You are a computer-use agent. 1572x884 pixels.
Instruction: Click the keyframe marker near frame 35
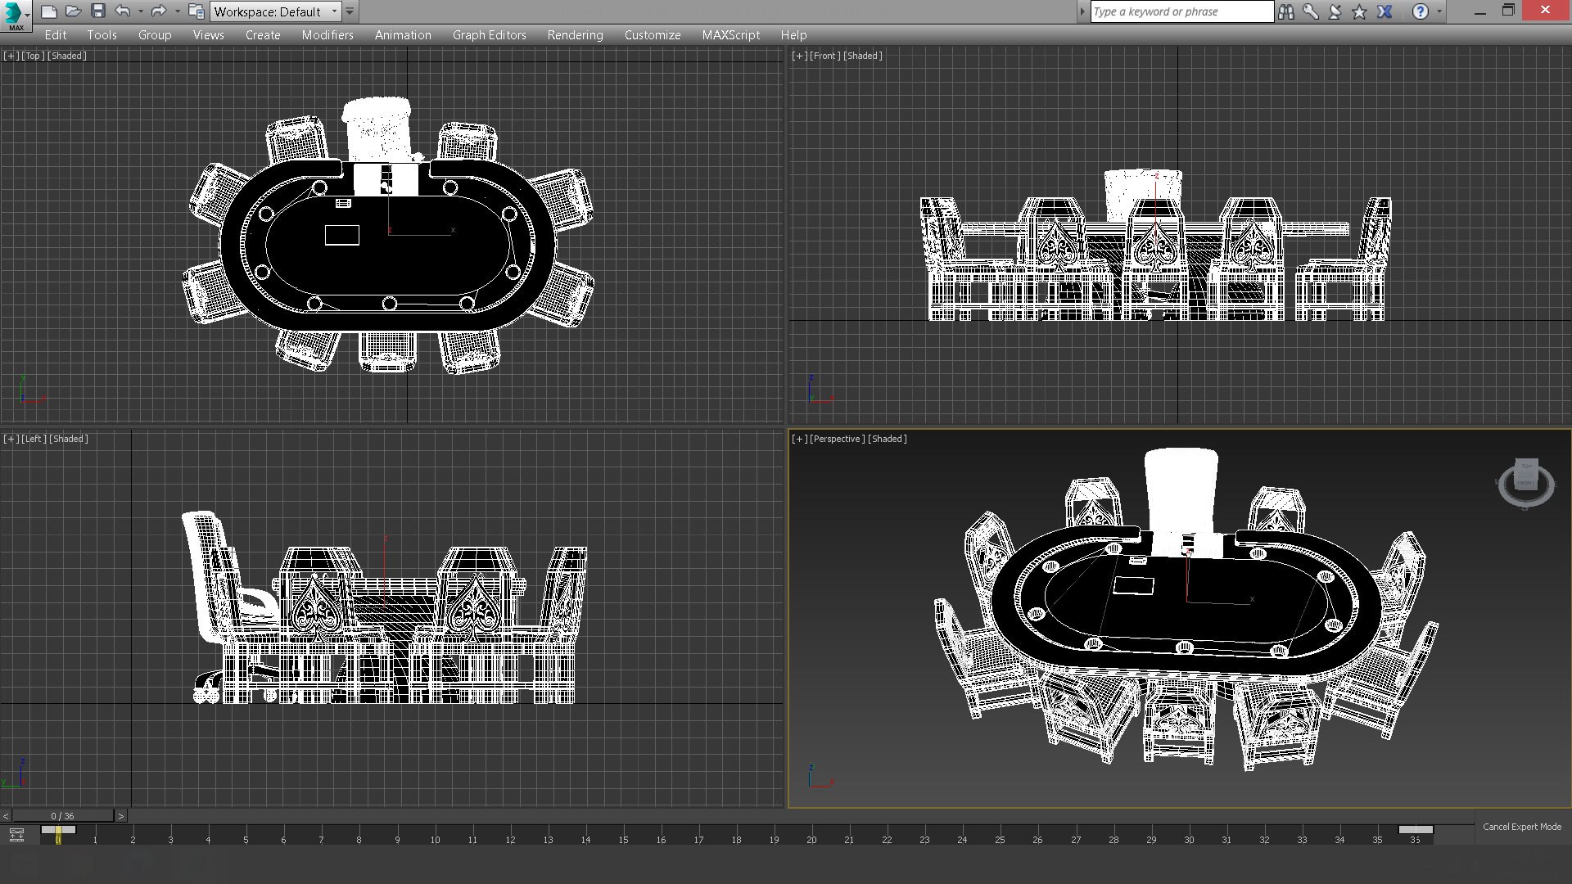point(1416,830)
